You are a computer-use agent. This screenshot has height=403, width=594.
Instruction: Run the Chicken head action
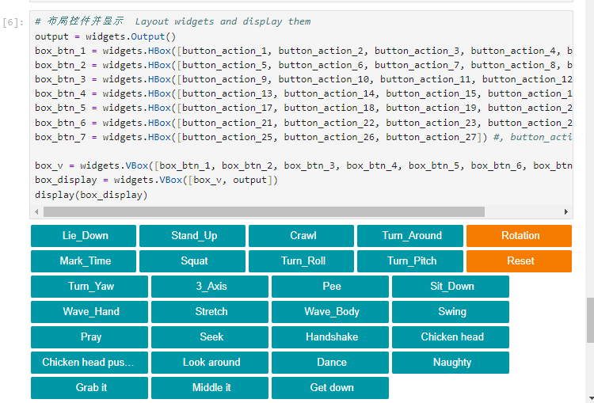coord(451,337)
